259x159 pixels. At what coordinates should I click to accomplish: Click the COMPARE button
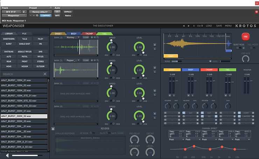click(x=45, y=16)
